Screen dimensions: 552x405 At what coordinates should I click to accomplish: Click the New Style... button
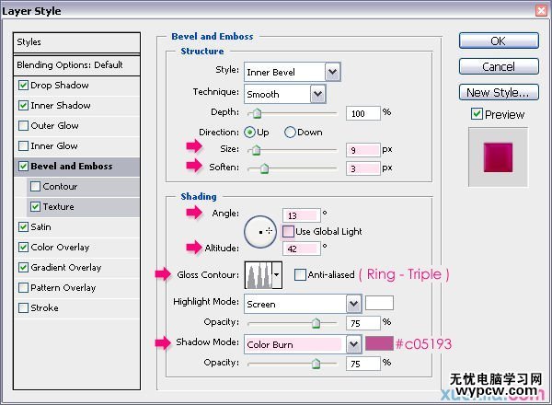499,92
